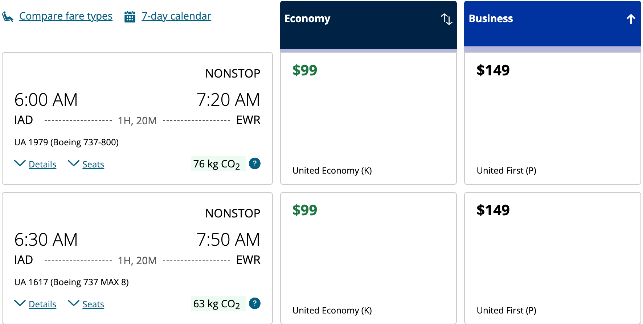The height and width of the screenshot is (324, 643).
Task: Expand Details for the 6:30 AM flight
Action: click(42, 304)
